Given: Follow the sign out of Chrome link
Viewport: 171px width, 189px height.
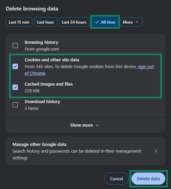Looking at the screenshot, I should 146,66.
